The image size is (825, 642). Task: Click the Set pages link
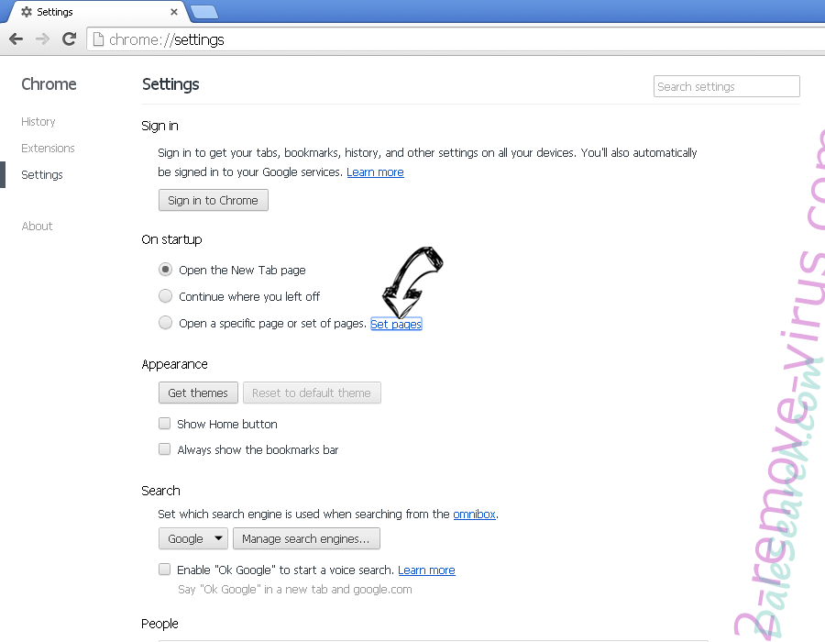tap(396, 324)
